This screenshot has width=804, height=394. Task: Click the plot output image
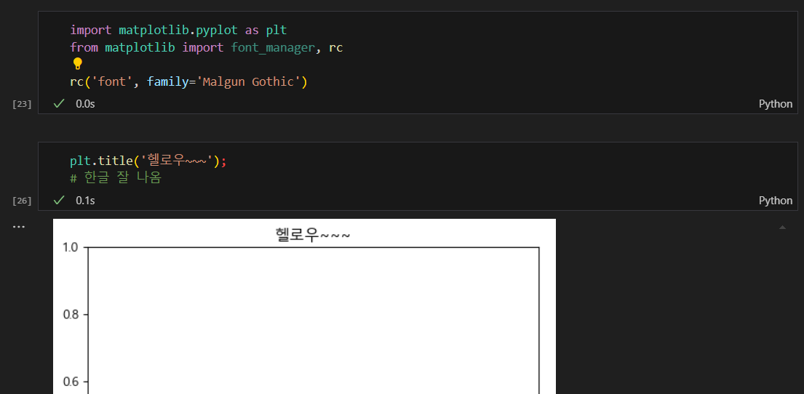pos(305,306)
